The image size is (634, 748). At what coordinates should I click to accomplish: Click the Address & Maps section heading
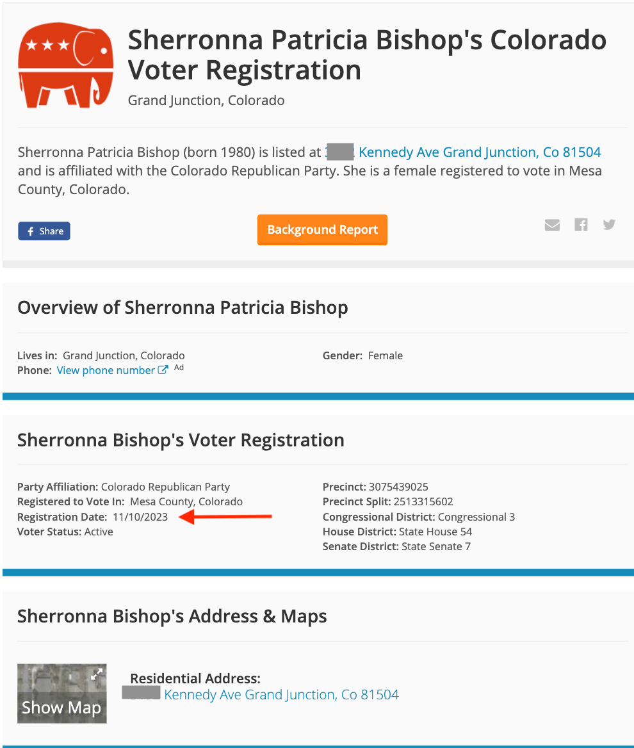(x=172, y=616)
